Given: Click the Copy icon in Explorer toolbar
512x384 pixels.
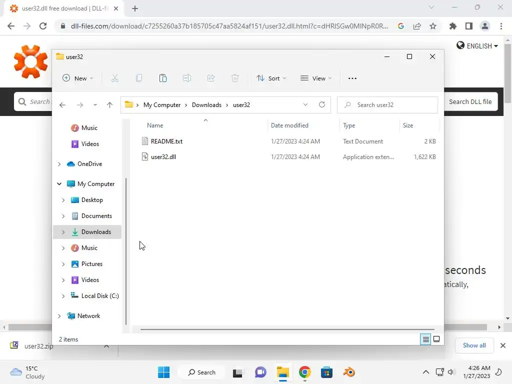Looking at the screenshot, I should pos(139,78).
